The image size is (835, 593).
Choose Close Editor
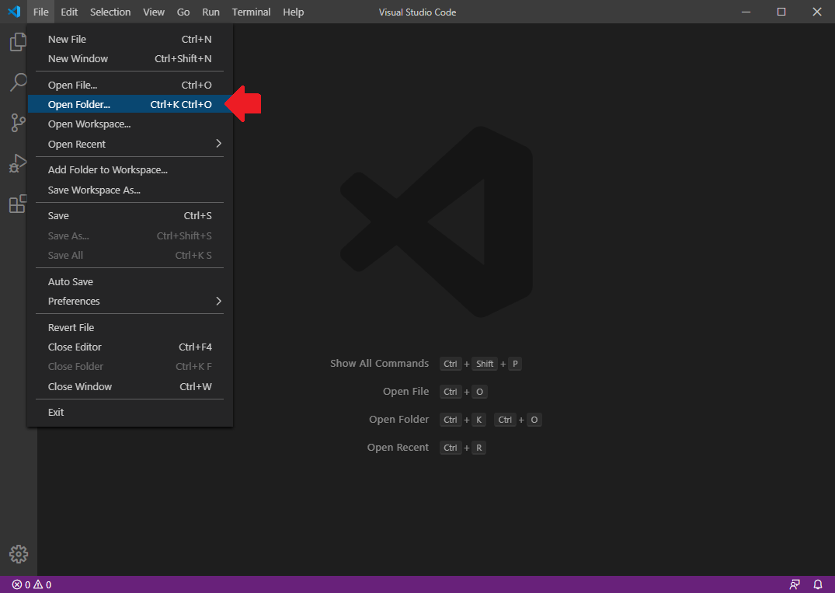(x=130, y=347)
